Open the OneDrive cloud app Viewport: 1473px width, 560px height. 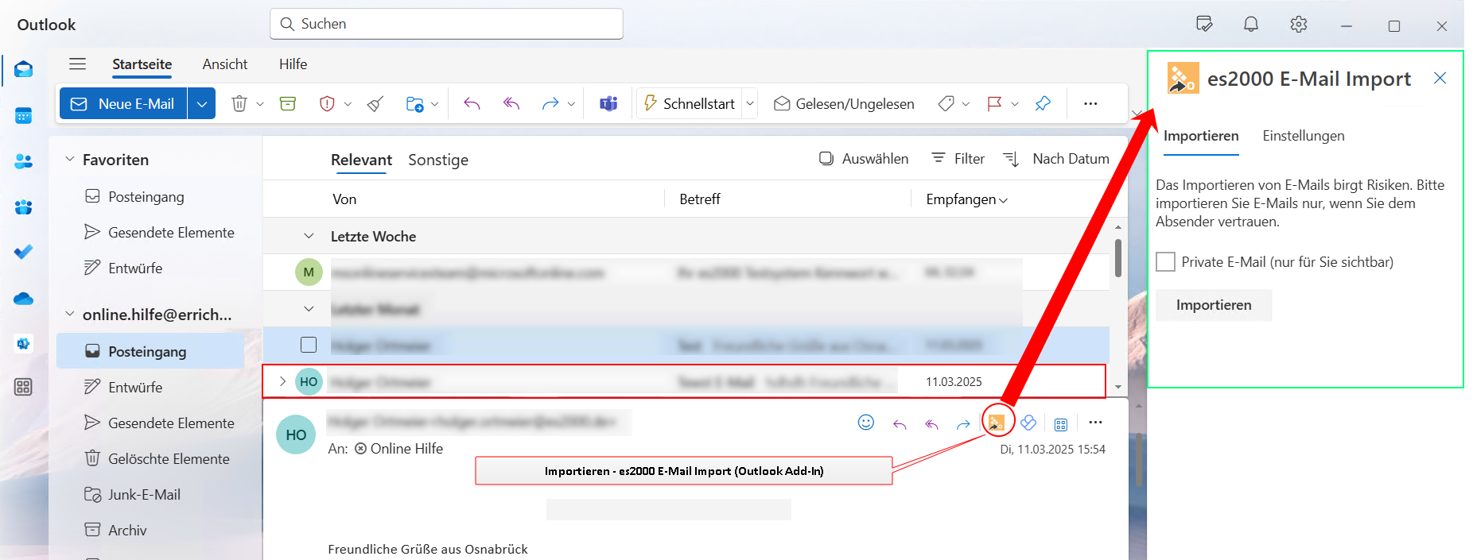click(24, 299)
